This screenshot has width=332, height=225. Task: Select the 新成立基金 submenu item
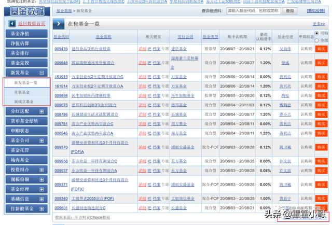[x=24, y=102]
